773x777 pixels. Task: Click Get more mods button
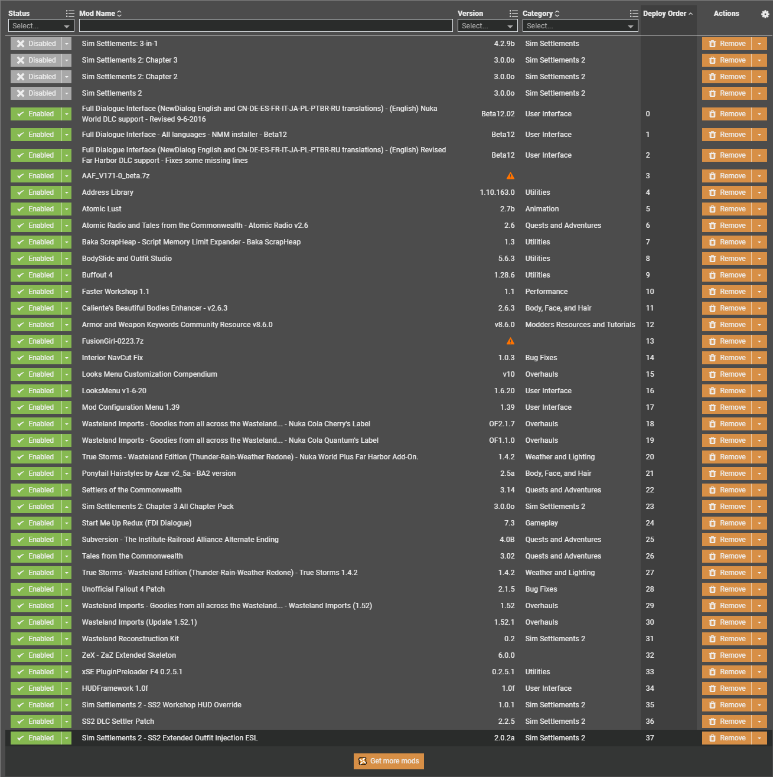pyautogui.click(x=389, y=761)
